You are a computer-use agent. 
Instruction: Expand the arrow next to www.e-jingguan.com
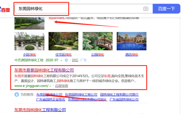pyautogui.click(x=50, y=86)
